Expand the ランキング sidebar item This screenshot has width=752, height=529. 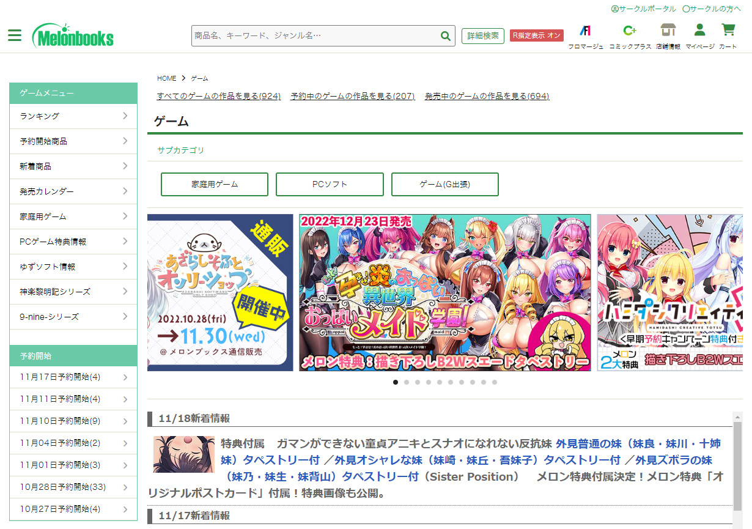(x=73, y=116)
